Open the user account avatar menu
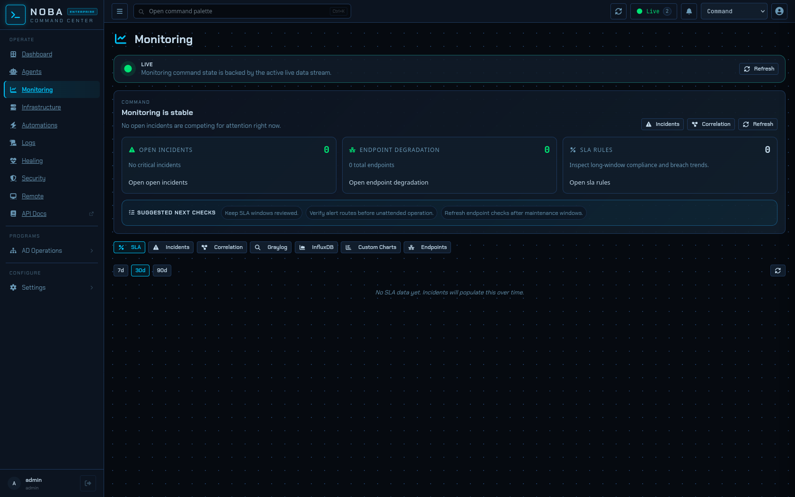This screenshot has height=497, width=795. (779, 11)
